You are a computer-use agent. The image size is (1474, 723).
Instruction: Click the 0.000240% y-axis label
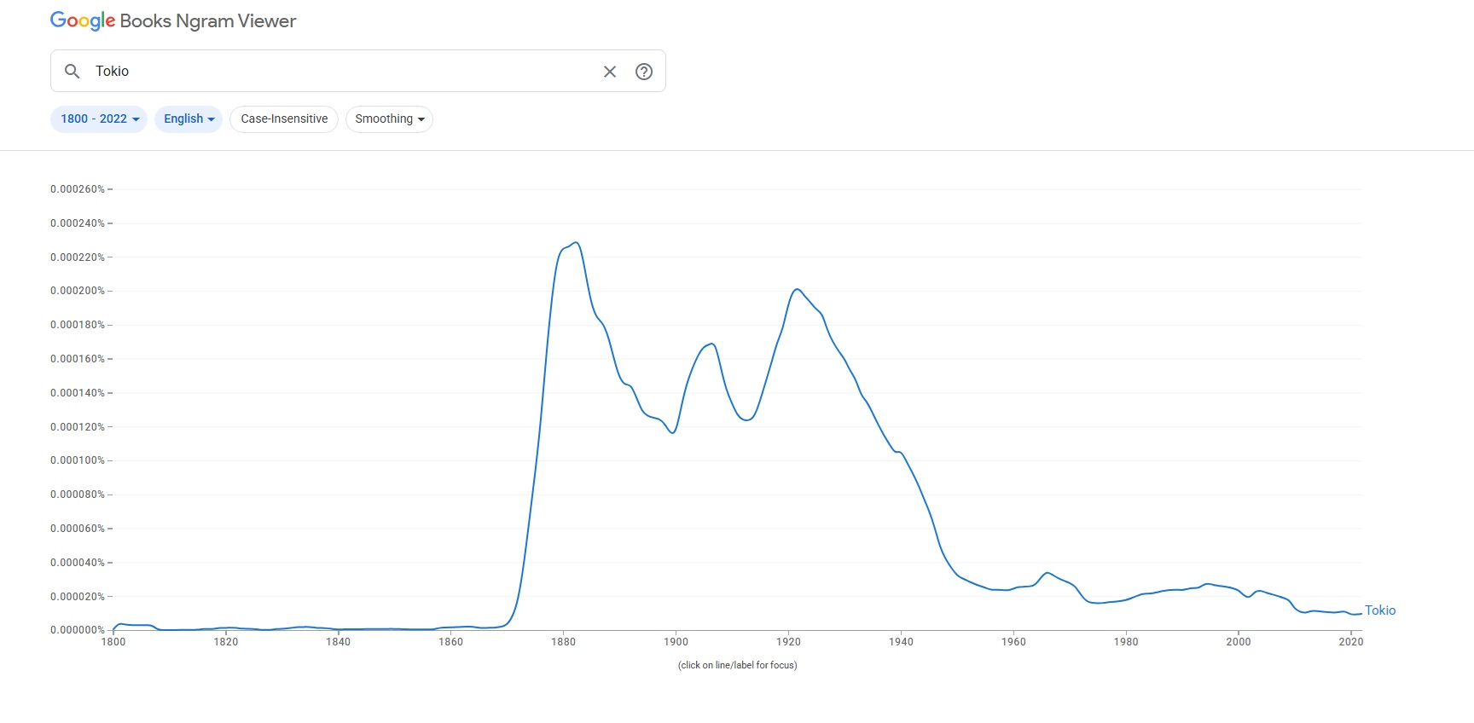[x=78, y=223]
